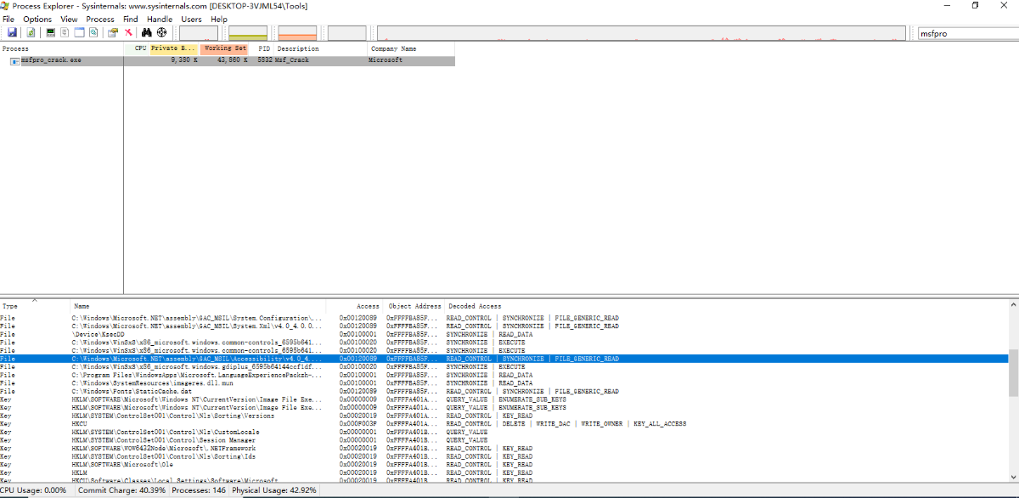Switch the lower pane DLL/handle view icon
This screenshot has width=1019, height=498.
(93, 32)
